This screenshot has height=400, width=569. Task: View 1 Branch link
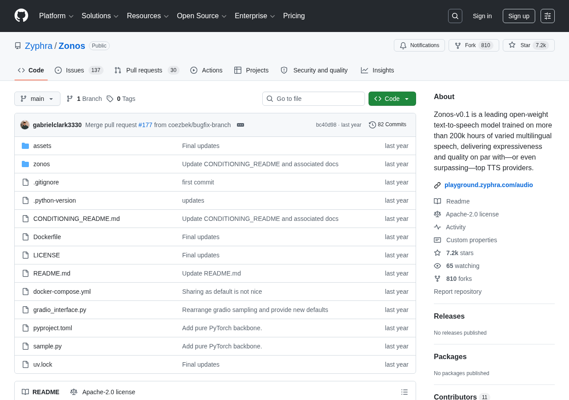(84, 99)
